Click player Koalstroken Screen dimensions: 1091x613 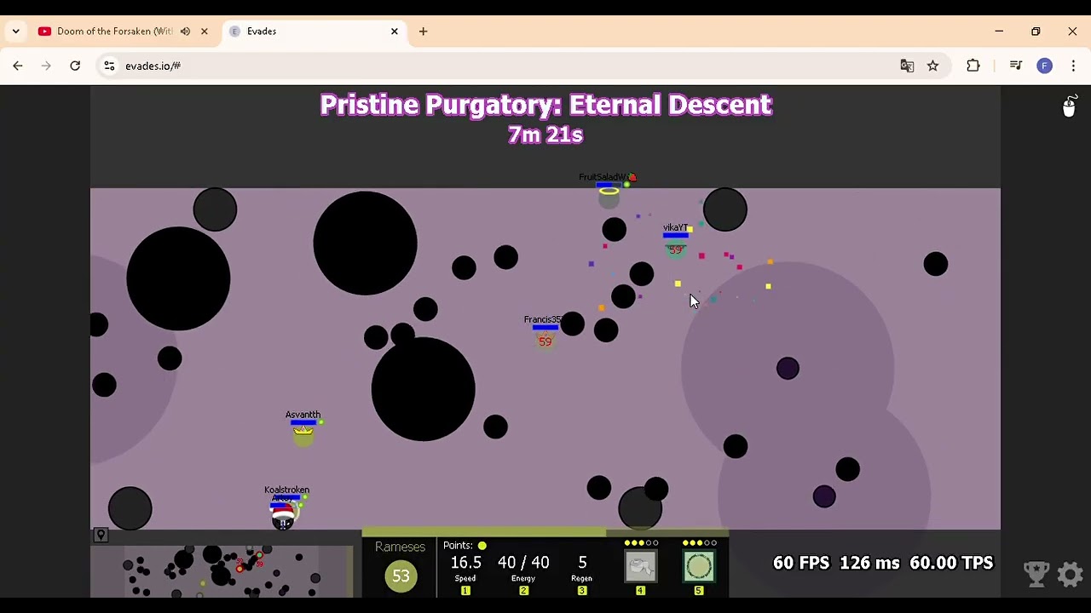pyautogui.click(x=283, y=516)
